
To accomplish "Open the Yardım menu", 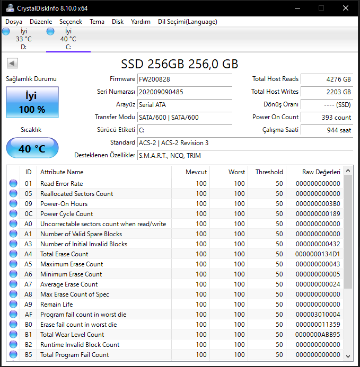I will click(x=141, y=22).
